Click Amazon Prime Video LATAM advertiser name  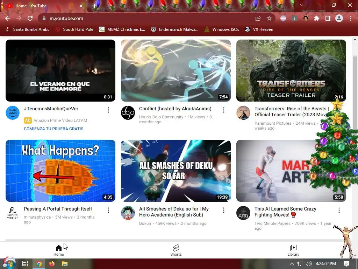pyautogui.click(x=60, y=120)
